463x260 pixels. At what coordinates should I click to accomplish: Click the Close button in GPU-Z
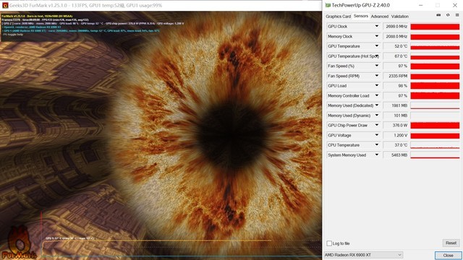coord(448,255)
